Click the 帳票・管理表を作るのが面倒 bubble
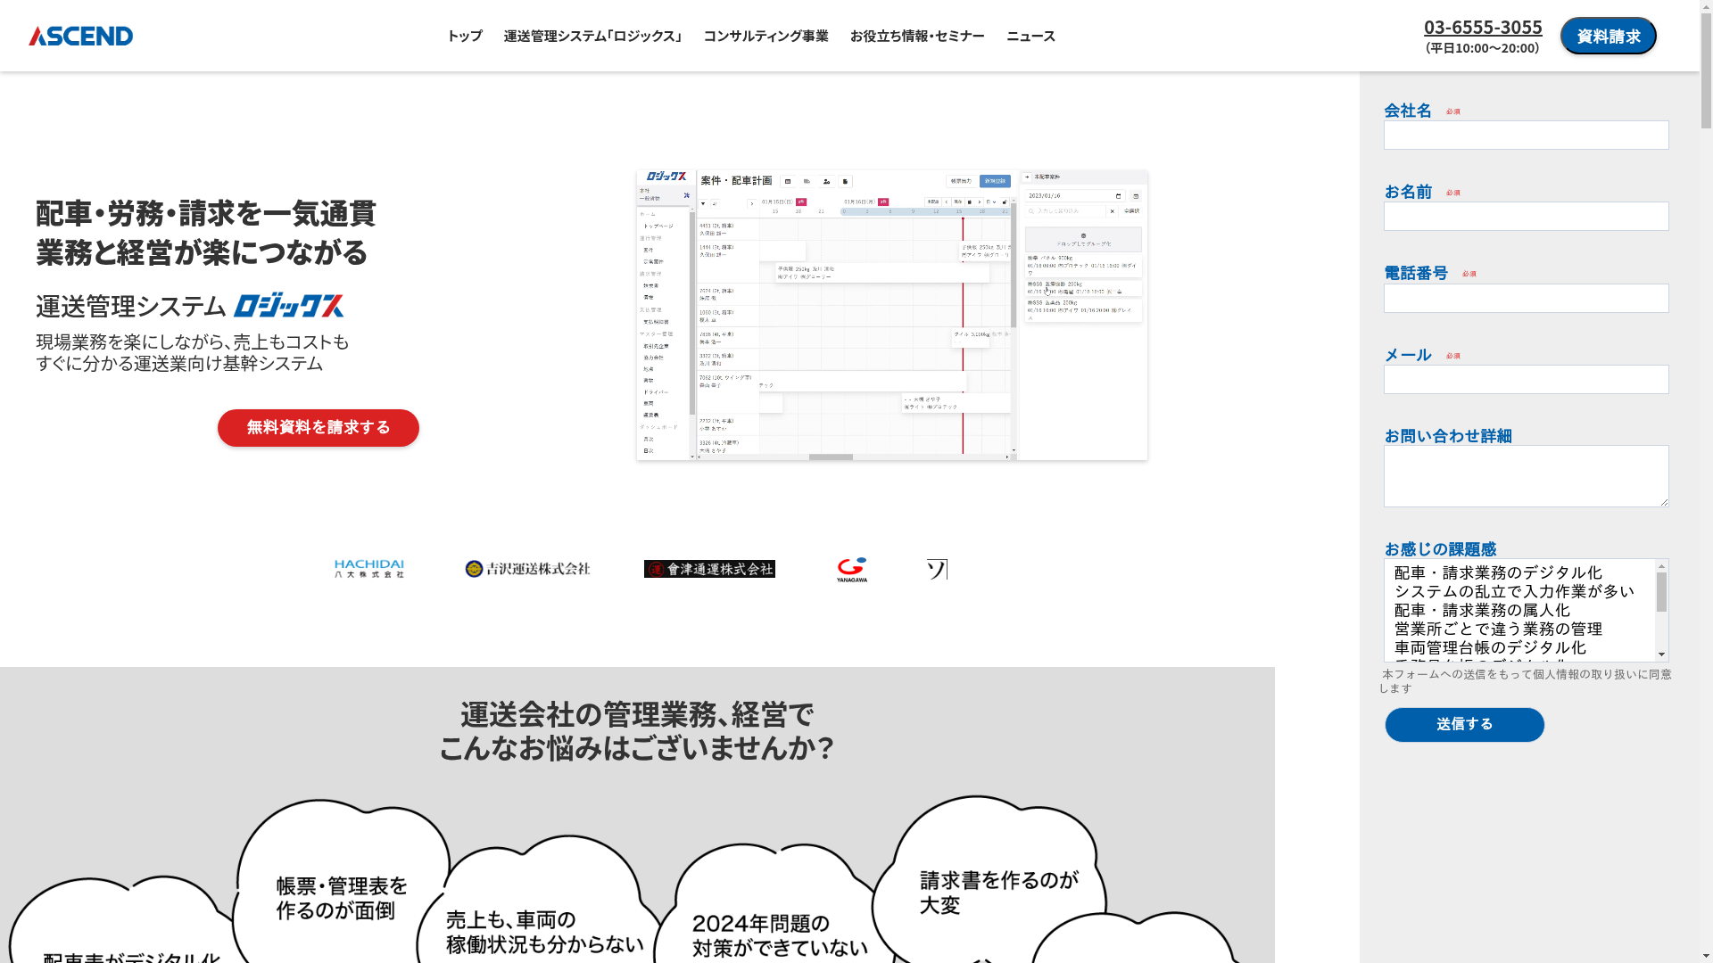 pyautogui.click(x=342, y=898)
